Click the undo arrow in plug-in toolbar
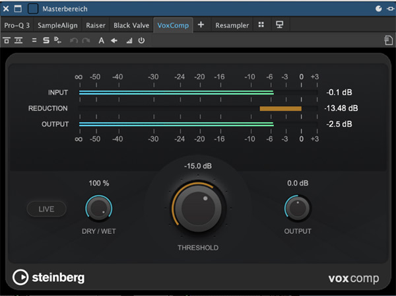396x296 pixels. coord(74,40)
